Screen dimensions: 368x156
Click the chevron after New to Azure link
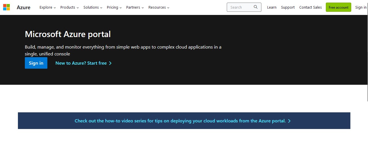coord(110,63)
